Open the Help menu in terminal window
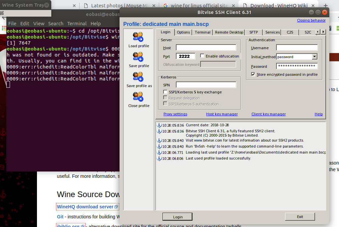339x227 pixels. pos(96,24)
